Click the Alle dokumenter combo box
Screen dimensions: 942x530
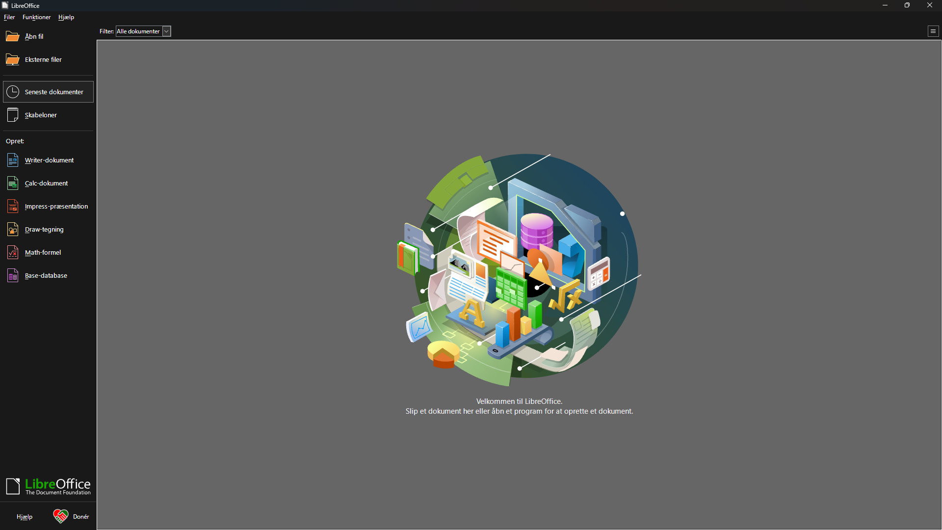click(x=139, y=31)
